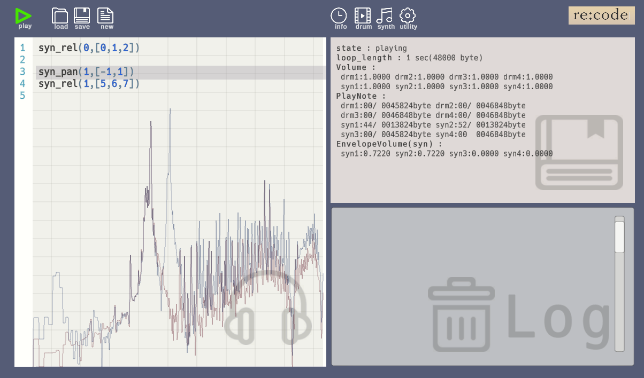Open the load file folder icon
The image size is (644, 378).
[60, 18]
